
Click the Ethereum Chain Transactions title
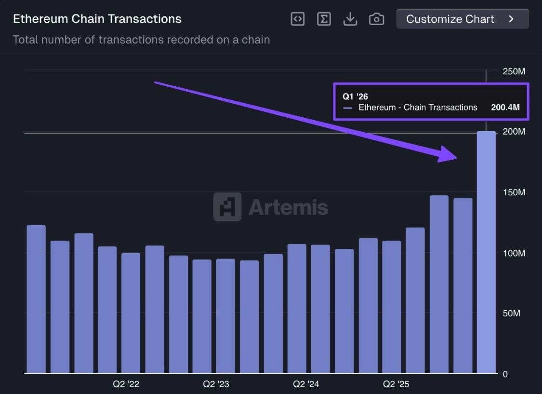[x=97, y=19]
